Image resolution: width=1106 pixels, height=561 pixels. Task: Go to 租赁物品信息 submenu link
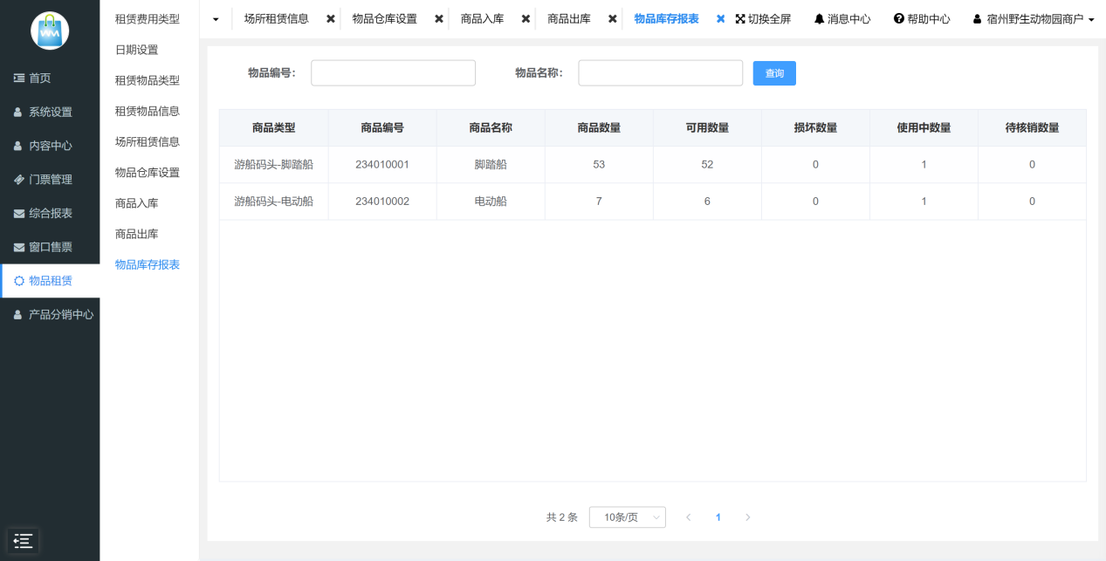pyautogui.click(x=148, y=111)
